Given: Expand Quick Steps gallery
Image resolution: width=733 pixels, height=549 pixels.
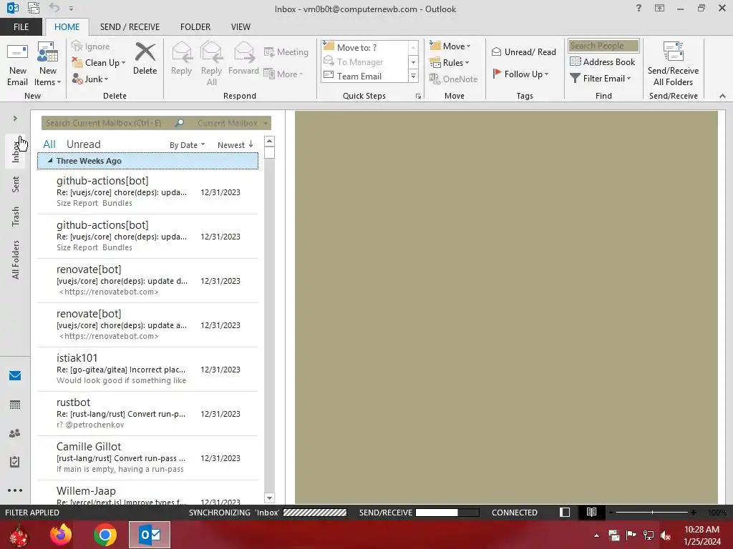Looking at the screenshot, I should (x=413, y=76).
